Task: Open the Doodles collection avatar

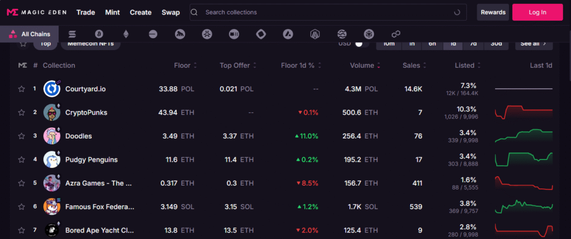Action: 52,136
